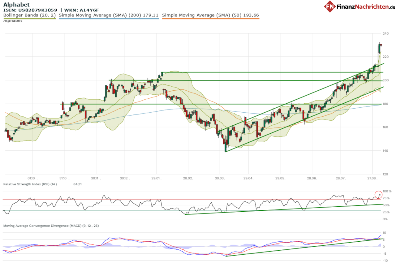This screenshot has width=396, height=263.
Task: Click the 220 price axis label
Action: (385, 57)
